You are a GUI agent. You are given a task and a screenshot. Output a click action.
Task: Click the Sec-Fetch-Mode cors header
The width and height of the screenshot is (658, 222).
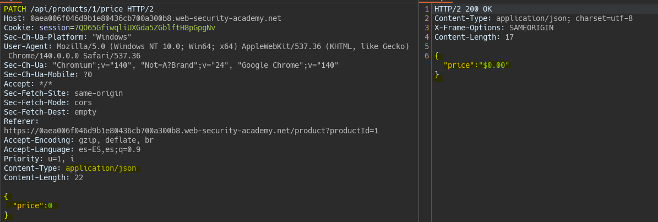(48, 102)
